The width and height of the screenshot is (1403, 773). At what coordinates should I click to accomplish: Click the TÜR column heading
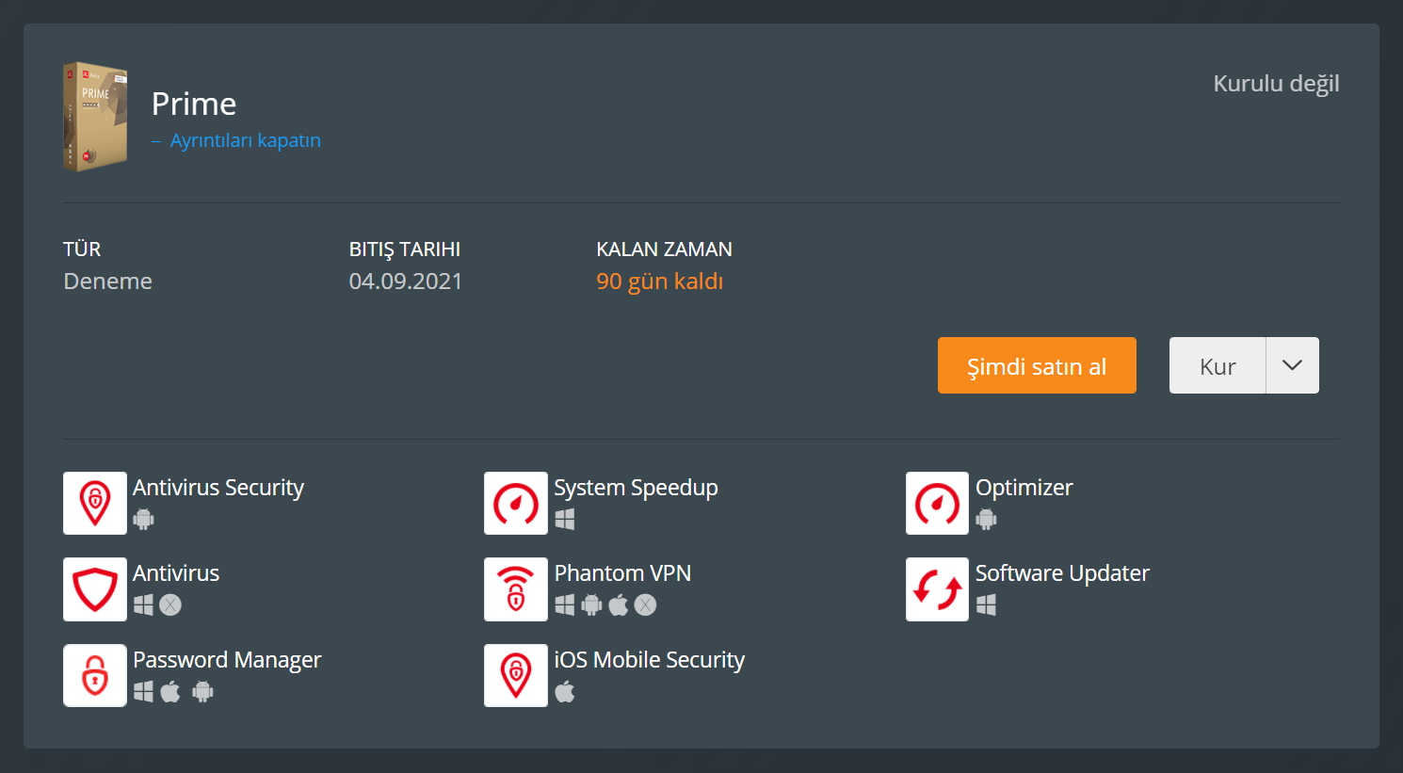click(82, 250)
